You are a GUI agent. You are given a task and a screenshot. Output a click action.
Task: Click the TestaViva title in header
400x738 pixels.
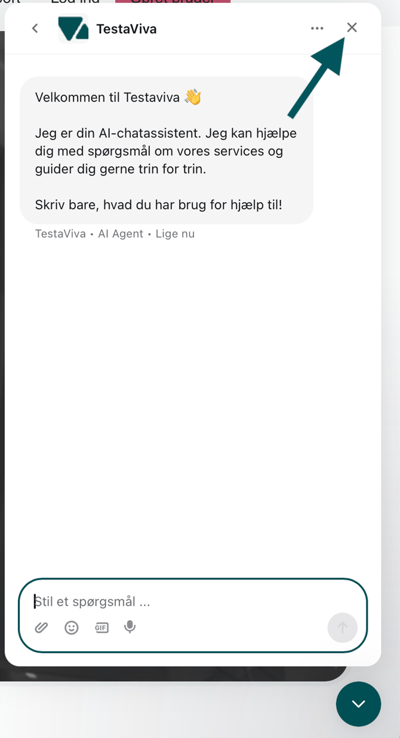tap(127, 29)
